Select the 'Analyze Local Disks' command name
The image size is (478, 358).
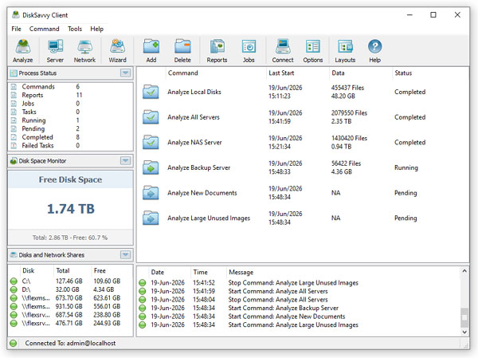[x=194, y=92]
